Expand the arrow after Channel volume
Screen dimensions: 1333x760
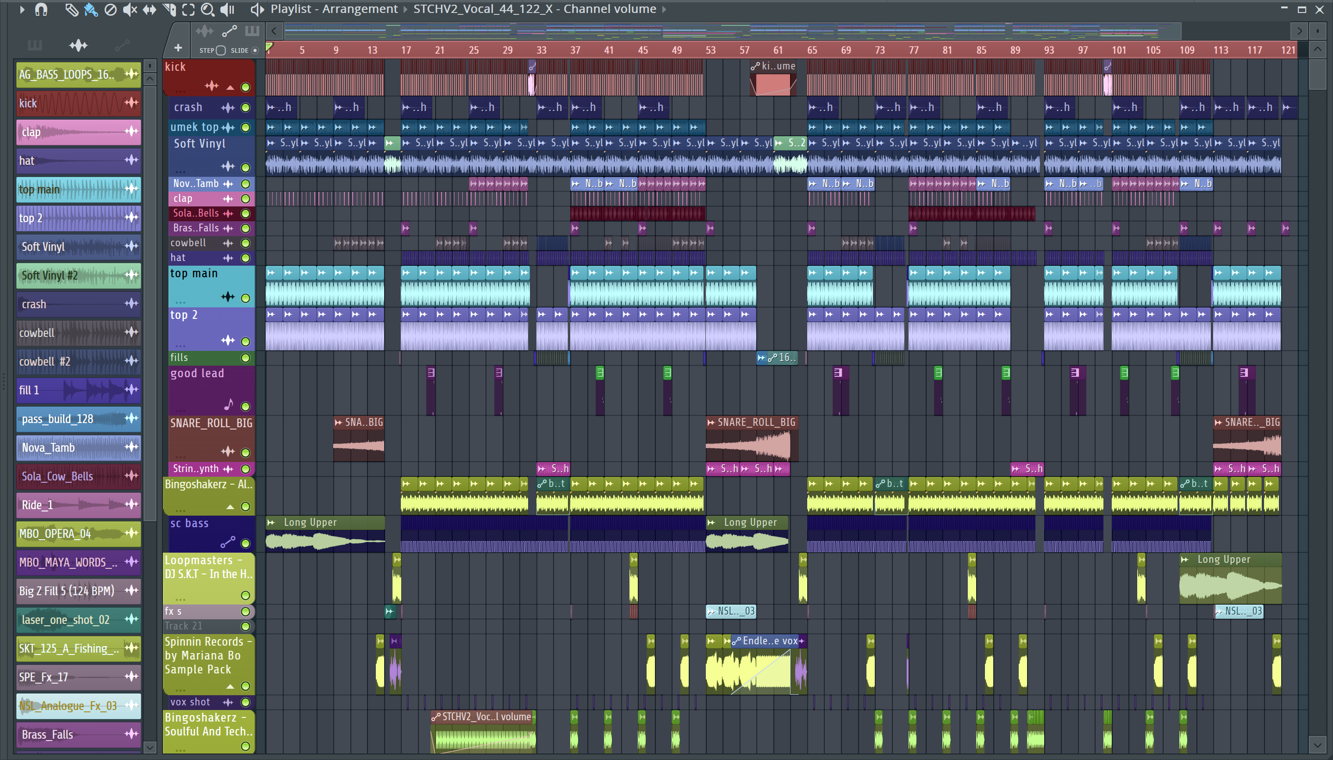(x=664, y=9)
